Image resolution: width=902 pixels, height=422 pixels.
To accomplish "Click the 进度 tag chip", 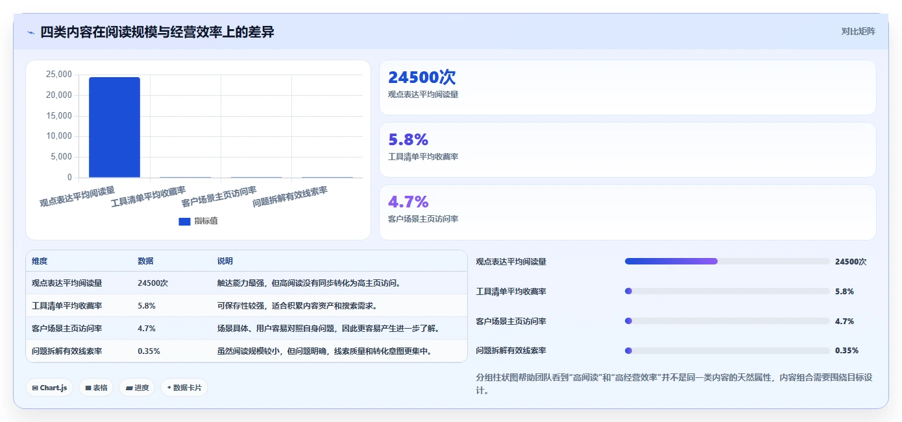I will coord(137,388).
